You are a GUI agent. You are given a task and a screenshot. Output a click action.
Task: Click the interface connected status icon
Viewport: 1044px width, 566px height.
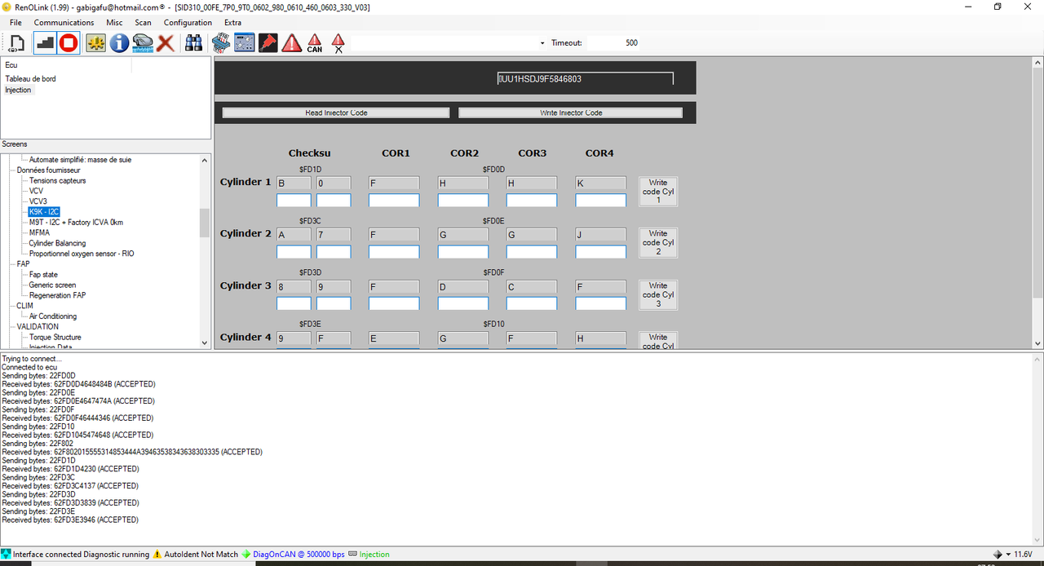(7, 555)
